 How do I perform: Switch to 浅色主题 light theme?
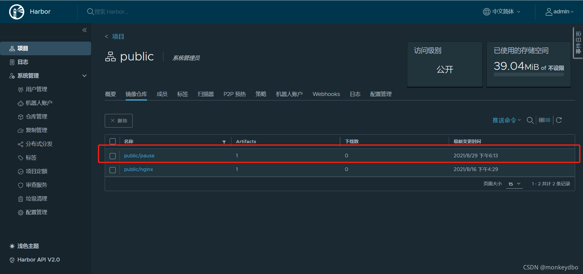(x=28, y=246)
